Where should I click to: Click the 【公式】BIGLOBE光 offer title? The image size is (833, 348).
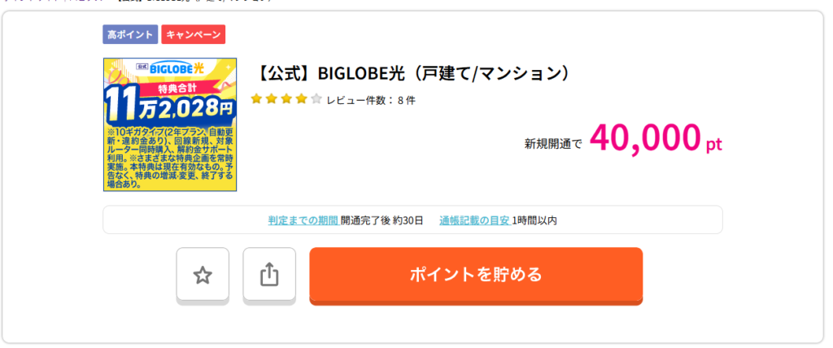[412, 73]
